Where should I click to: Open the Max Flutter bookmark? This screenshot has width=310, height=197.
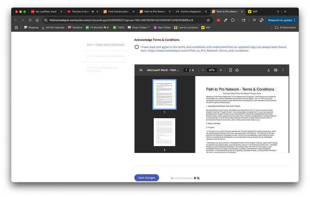coord(162,28)
